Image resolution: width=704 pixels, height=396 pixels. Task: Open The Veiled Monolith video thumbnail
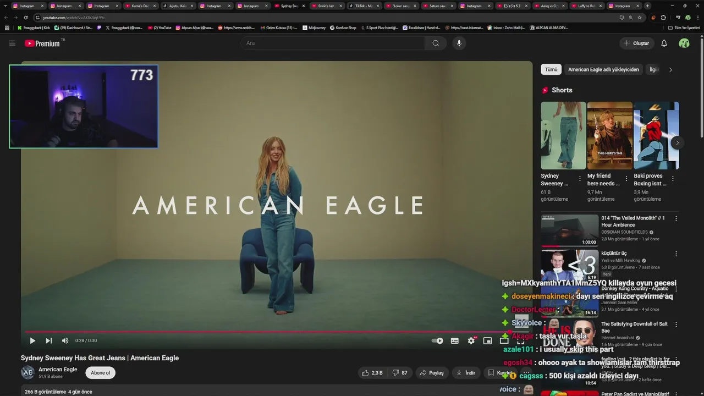click(570, 230)
